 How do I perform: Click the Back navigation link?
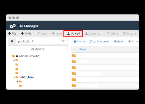pos(119,41)
